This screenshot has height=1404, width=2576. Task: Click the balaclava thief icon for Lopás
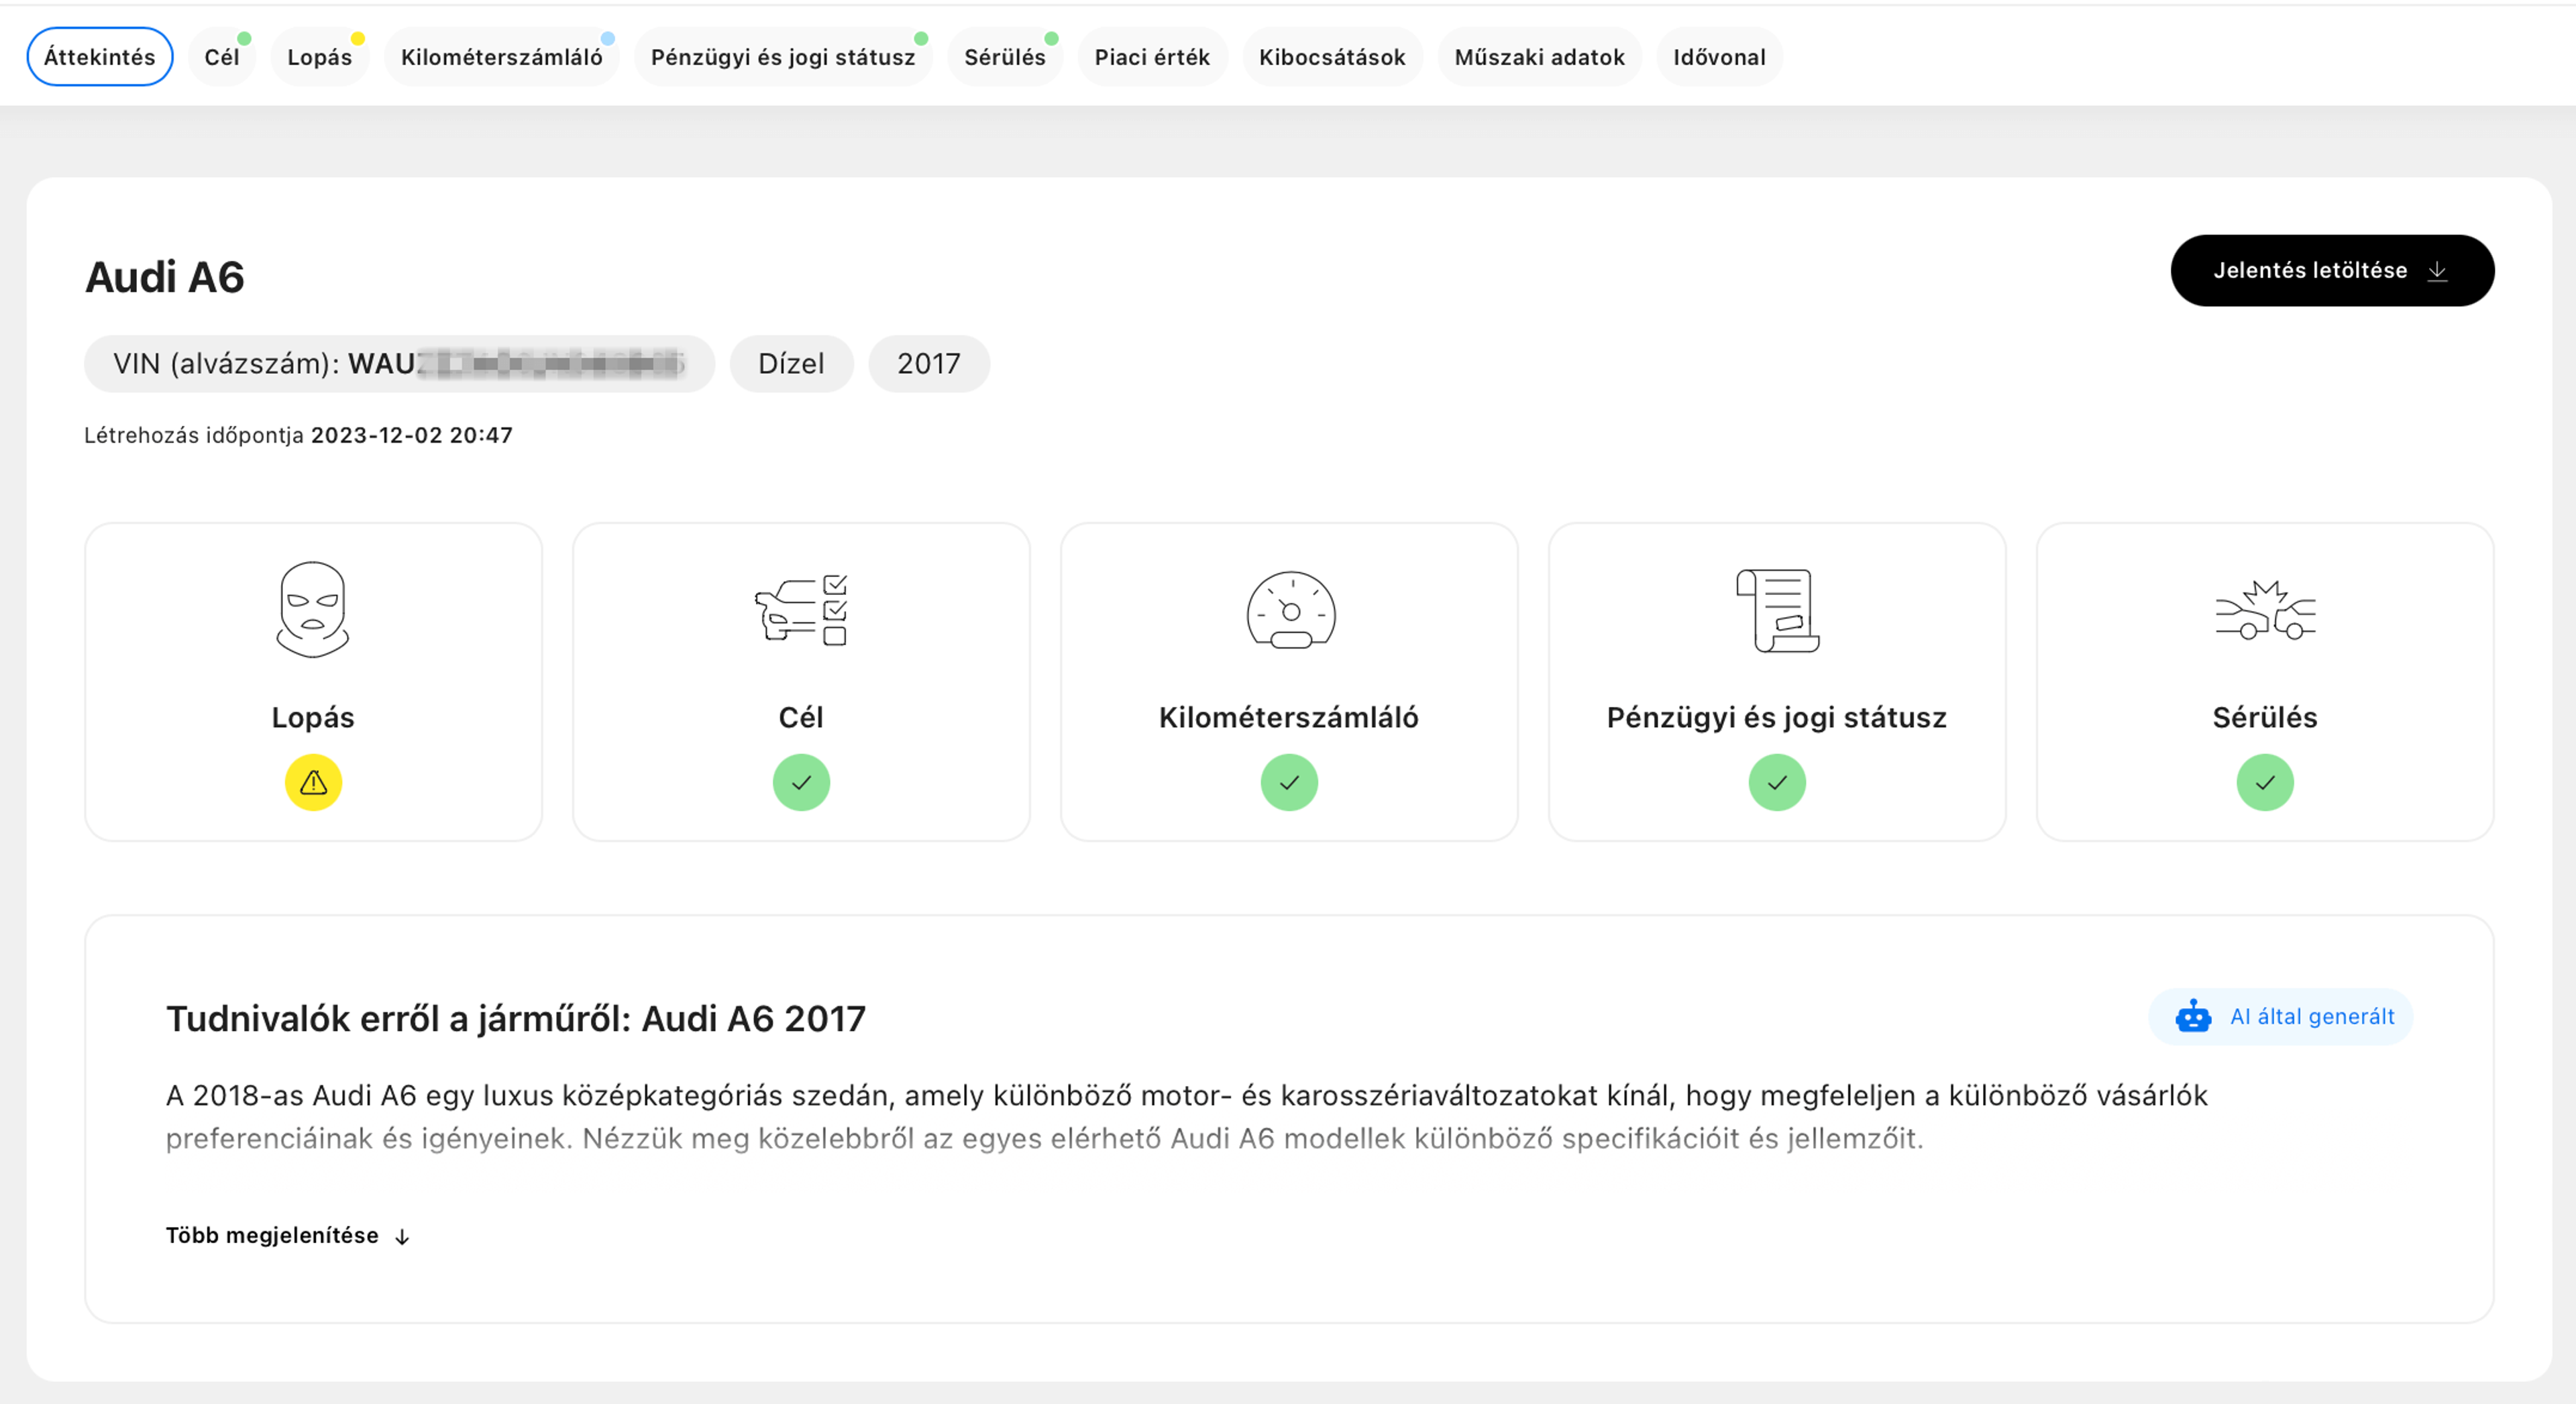click(313, 609)
